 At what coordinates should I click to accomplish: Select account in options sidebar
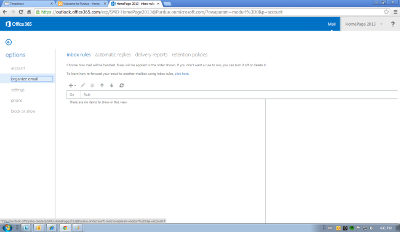click(x=18, y=68)
